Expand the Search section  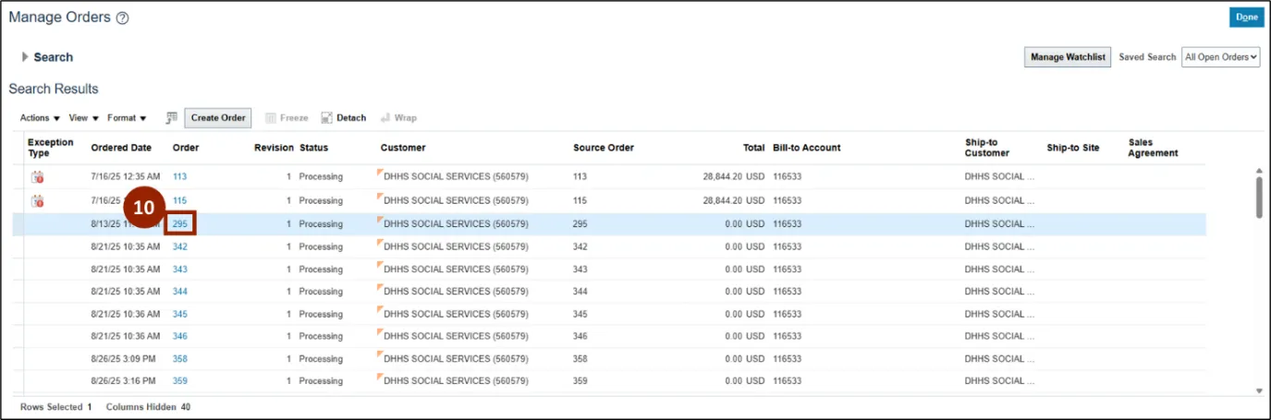pos(25,57)
